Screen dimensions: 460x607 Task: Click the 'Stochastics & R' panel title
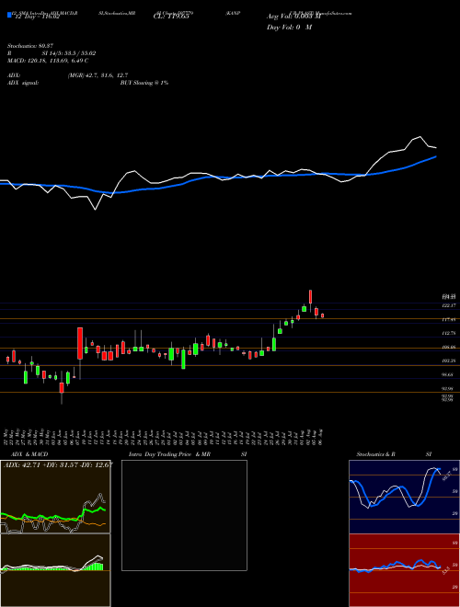click(376, 454)
